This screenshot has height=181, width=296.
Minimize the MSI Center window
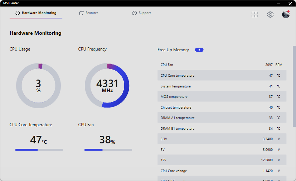click(280, 3)
